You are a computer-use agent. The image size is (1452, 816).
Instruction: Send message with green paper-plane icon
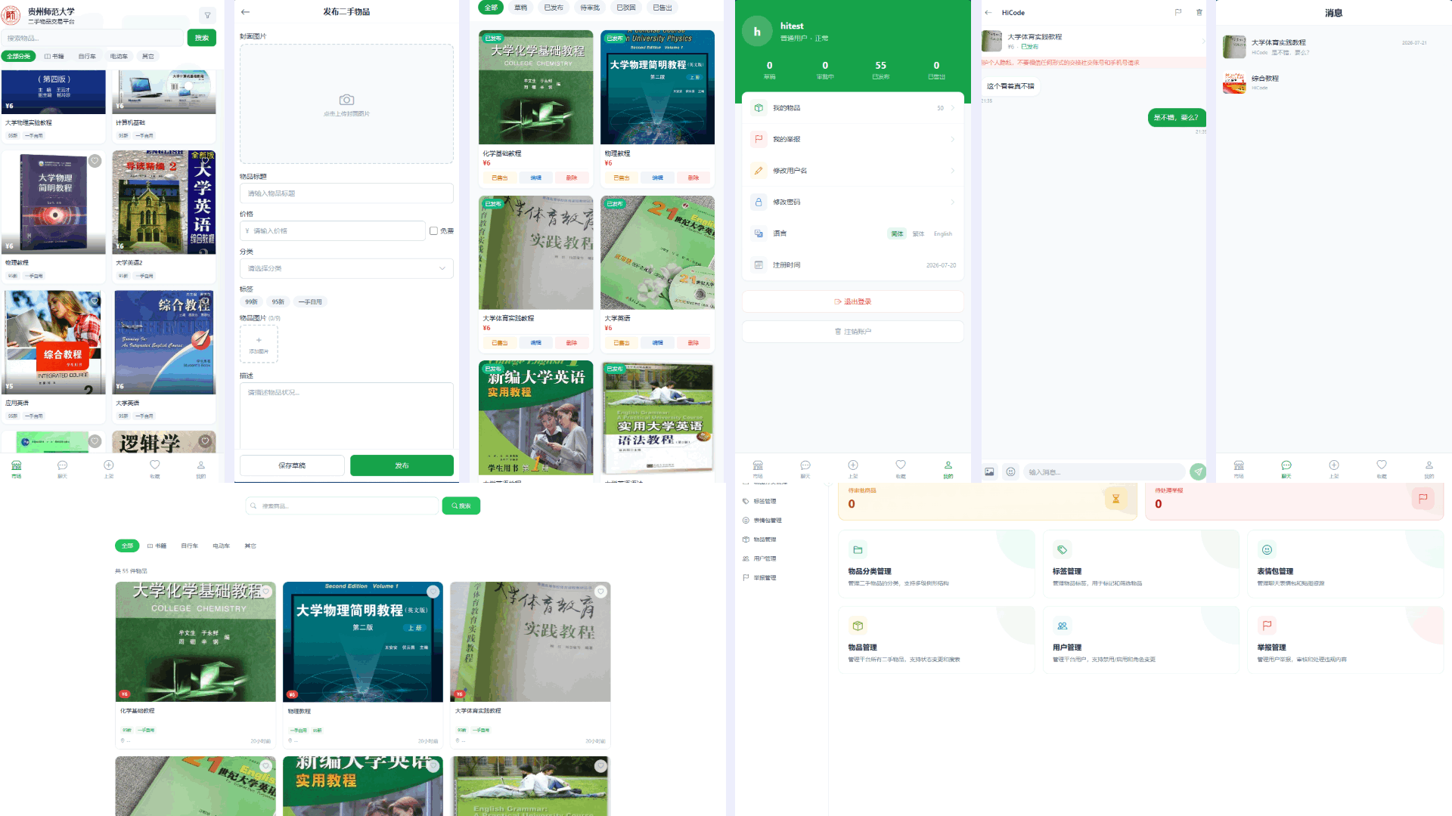(1198, 471)
